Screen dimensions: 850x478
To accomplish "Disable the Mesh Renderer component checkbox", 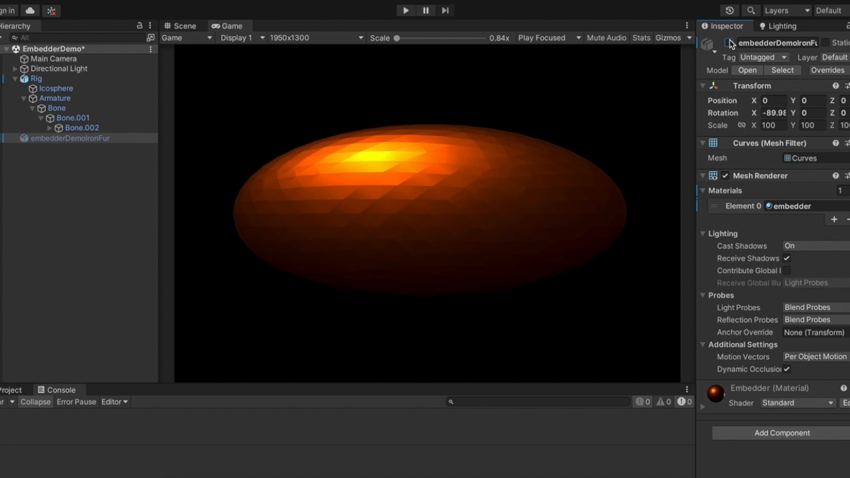I will coord(725,176).
